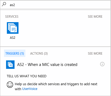Open See More next to Services
This screenshot has height=96, width=111.
(95, 17)
